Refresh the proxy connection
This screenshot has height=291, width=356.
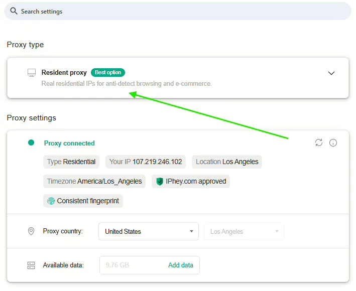[x=319, y=142]
